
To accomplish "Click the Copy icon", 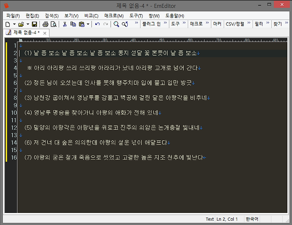I will click(73, 24).
